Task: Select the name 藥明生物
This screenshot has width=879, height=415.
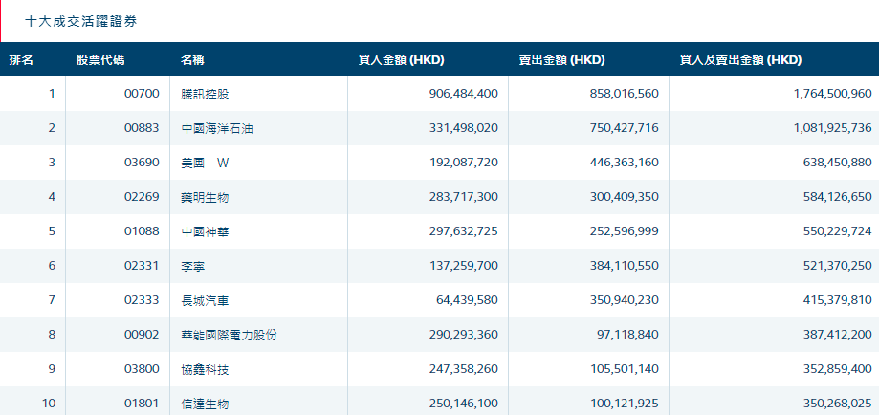Action: pos(206,197)
